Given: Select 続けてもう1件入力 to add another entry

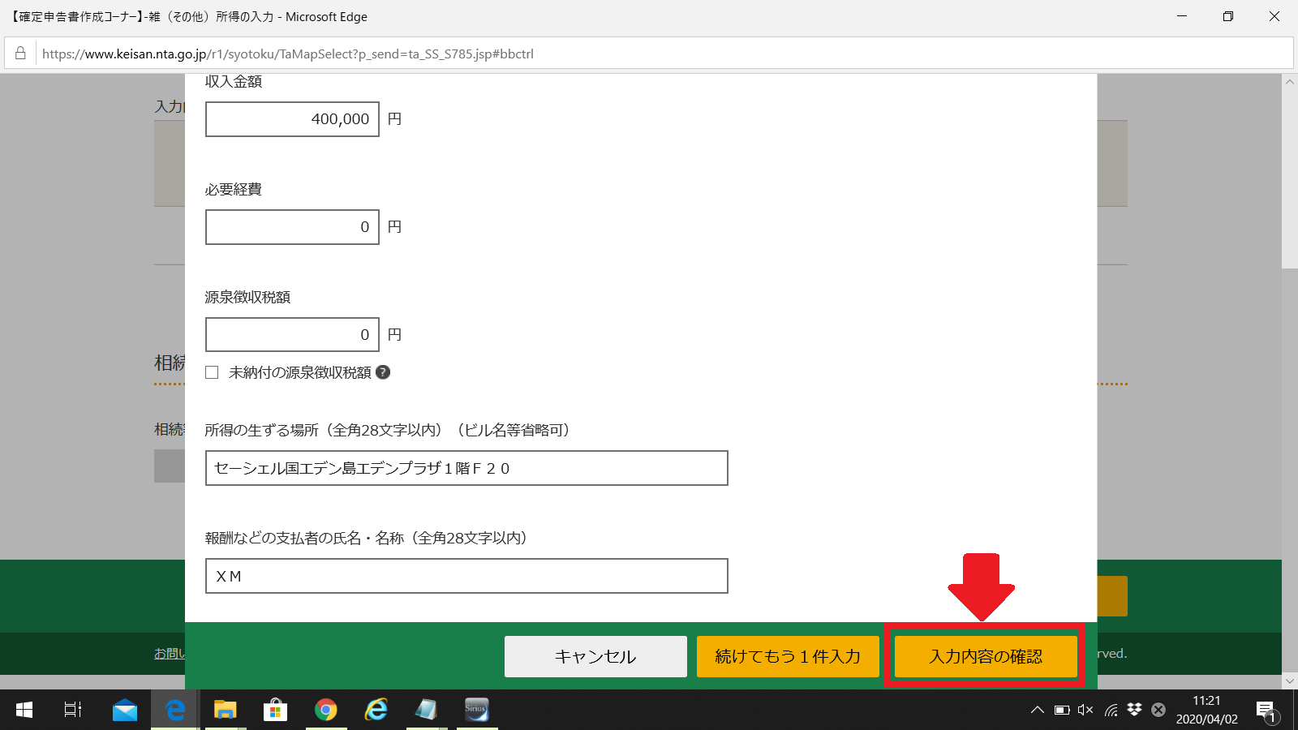Looking at the screenshot, I should 787,656.
